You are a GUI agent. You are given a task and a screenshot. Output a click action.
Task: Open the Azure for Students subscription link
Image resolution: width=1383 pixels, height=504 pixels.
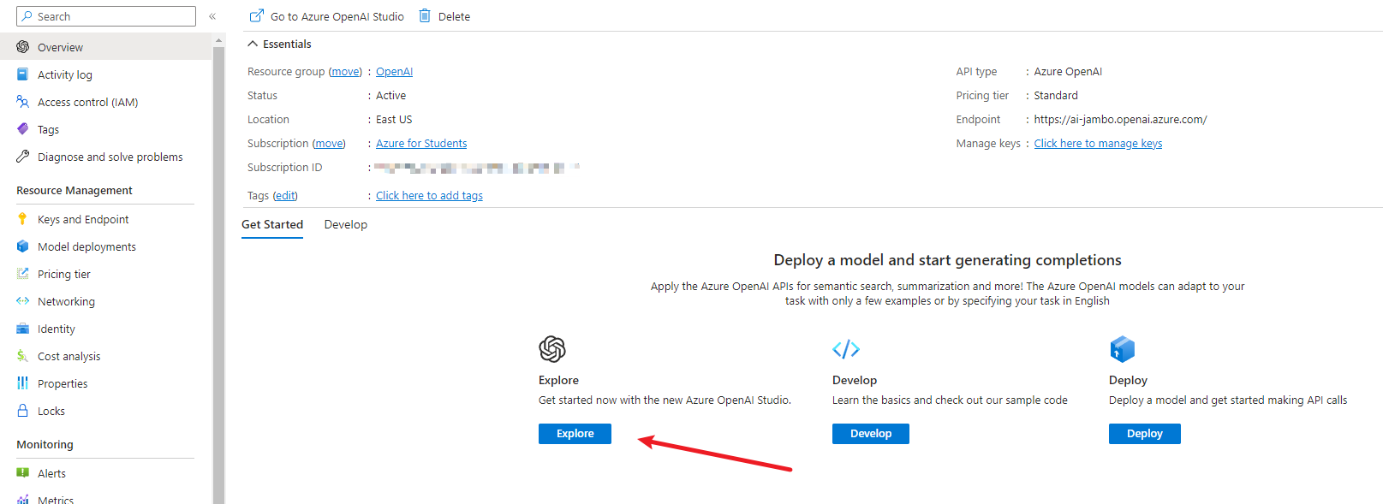tap(421, 144)
